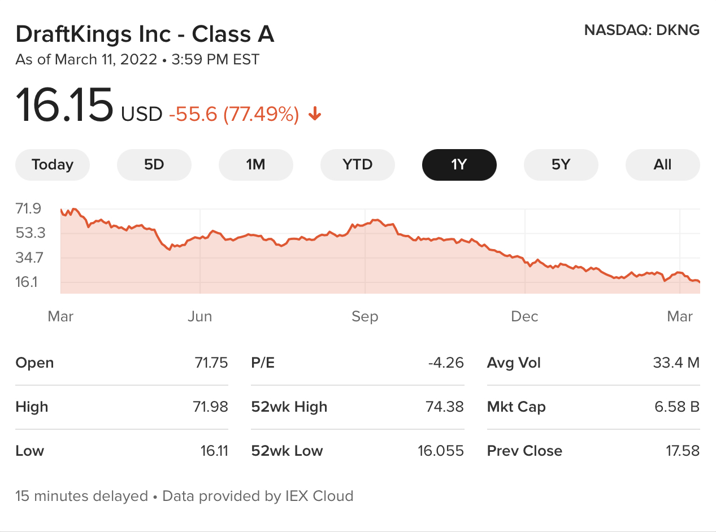716x532 pixels.
Task: Click the 16.15 current price
Action: (x=64, y=106)
